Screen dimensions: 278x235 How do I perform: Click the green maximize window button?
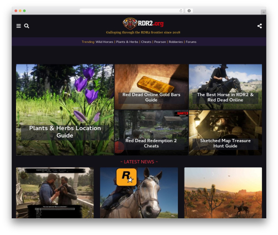[24, 11]
